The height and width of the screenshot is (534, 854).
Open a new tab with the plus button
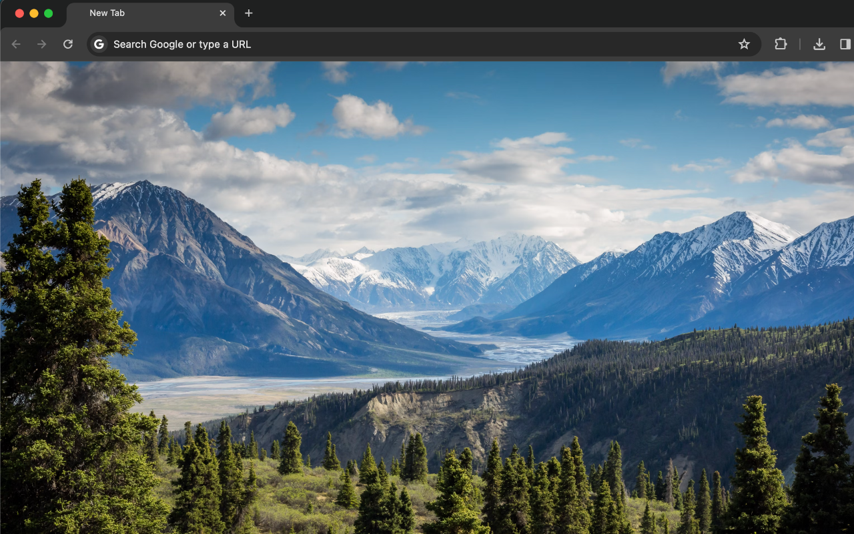(x=249, y=13)
